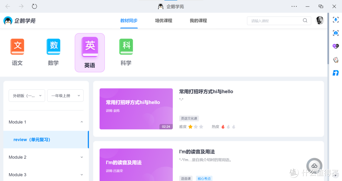Expand Module 2 section
Screen dimensions: 342x181
point(46,157)
